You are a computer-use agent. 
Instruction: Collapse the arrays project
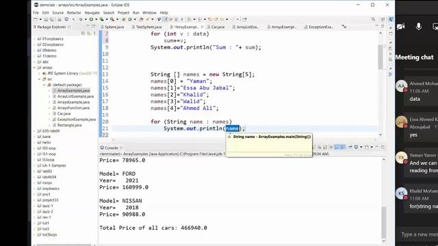click(x=34, y=68)
